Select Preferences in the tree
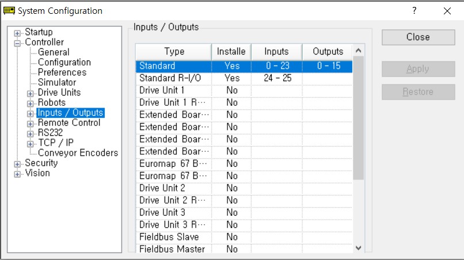 [x=62, y=72]
